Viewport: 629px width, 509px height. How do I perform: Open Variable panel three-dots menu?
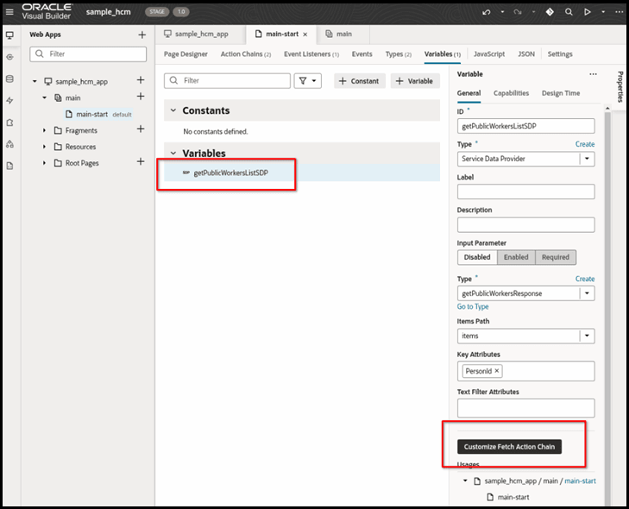pyautogui.click(x=593, y=74)
